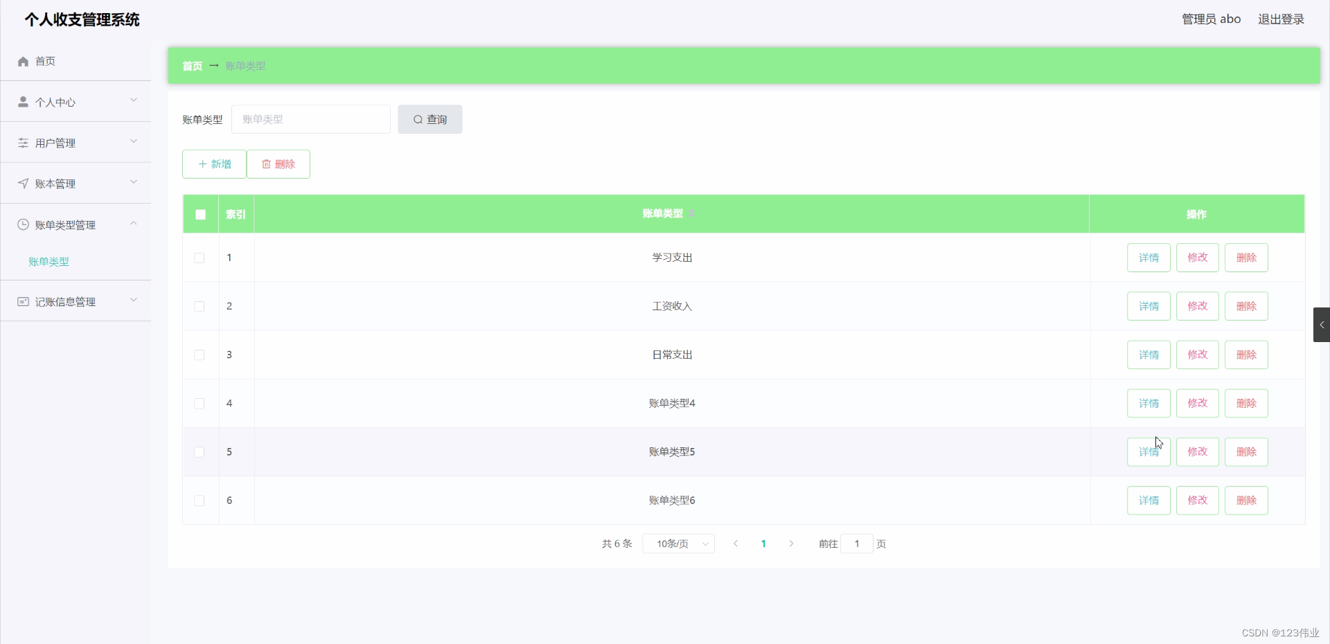Select the paper-plane icon next to 账本管理
The image size is (1330, 644).
pos(23,184)
